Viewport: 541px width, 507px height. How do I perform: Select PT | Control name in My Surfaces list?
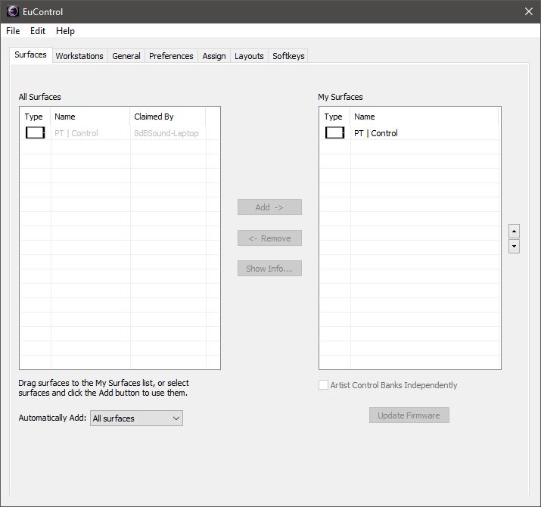(x=376, y=133)
